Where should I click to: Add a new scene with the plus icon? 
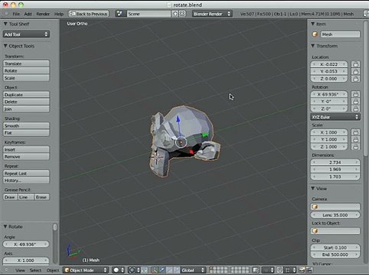[175, 14]
